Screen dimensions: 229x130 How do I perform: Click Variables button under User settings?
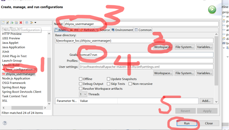205,73
